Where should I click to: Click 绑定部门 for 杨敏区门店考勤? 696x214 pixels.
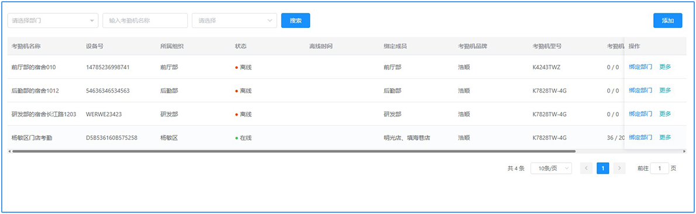point(640,137)
